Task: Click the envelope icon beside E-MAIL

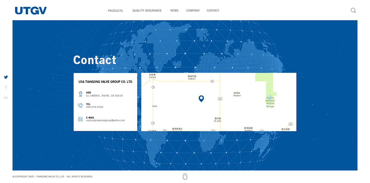Action: [80, 119]
